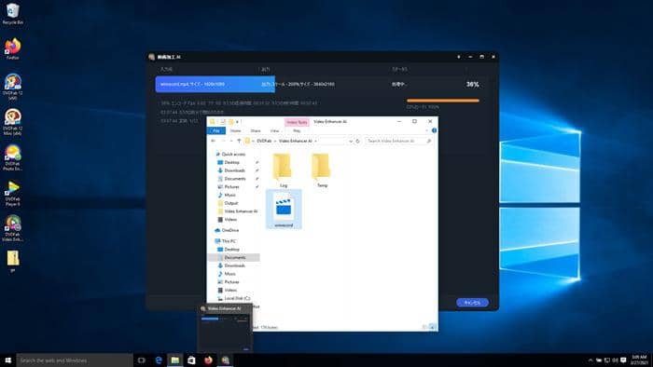653x367 pixels.
Task: Click Firefox on the taskbar
Action: [208, 360]
